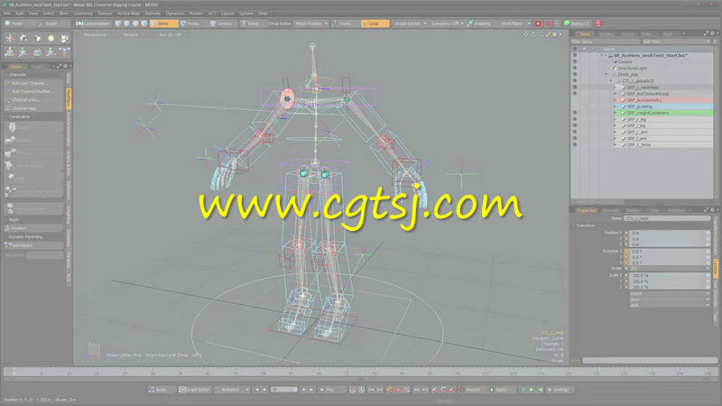The height and width of the screenshot is (406, 722).
Task: Open the Action Center dropdown
Action: tap(410, 23)
